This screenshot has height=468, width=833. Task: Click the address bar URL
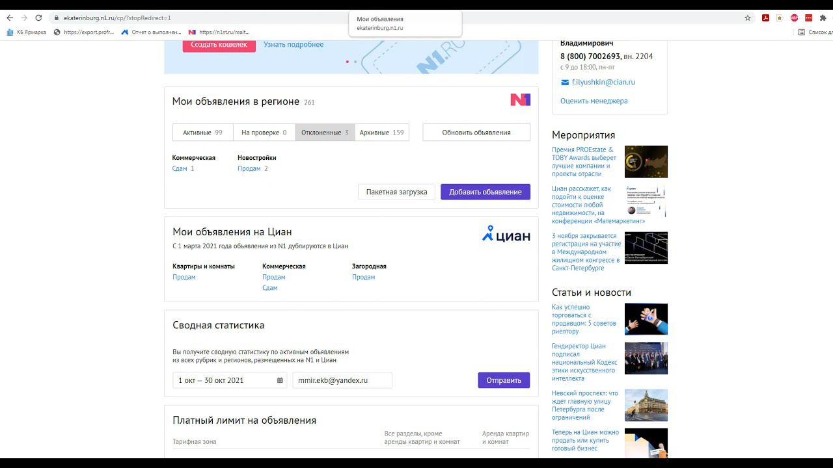[117, 18]
